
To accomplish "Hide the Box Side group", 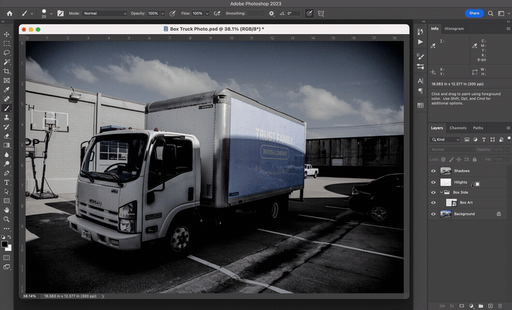I will coord(433,193).
